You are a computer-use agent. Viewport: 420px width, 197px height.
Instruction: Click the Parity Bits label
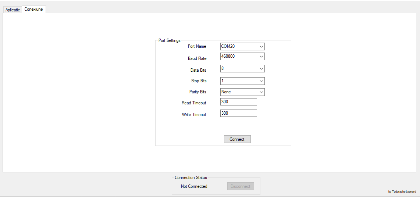pos(197,92)
